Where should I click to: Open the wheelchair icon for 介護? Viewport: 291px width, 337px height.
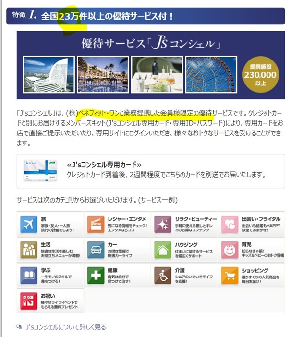coord(163,276)
